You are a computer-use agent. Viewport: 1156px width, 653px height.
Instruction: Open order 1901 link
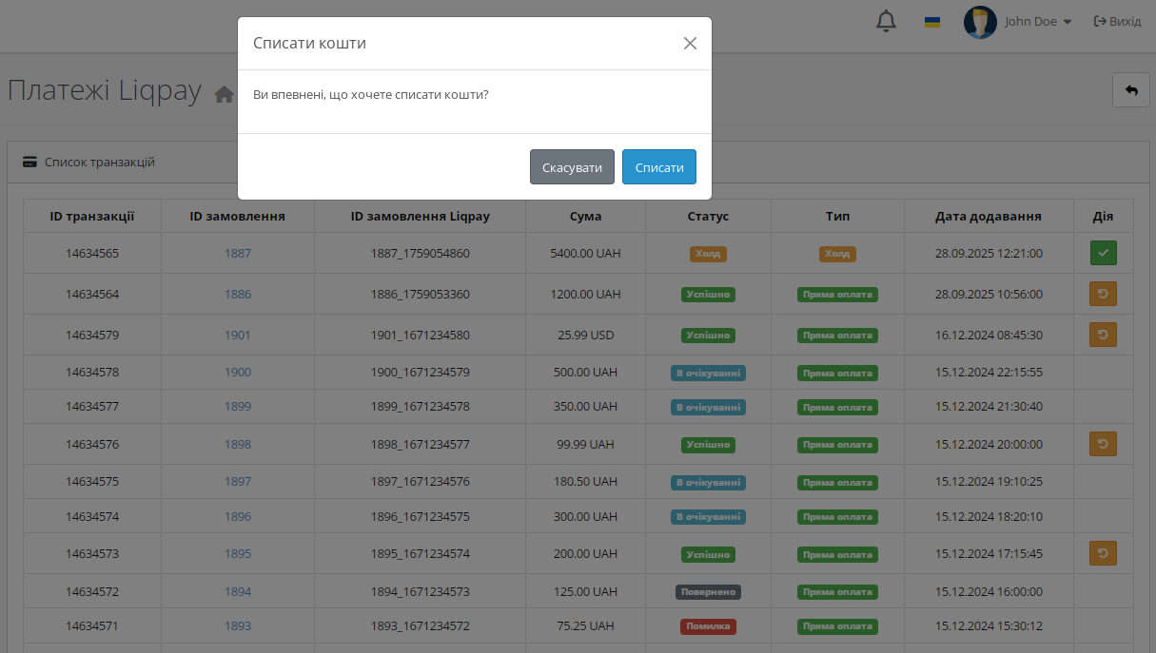[x=238, y=336]
